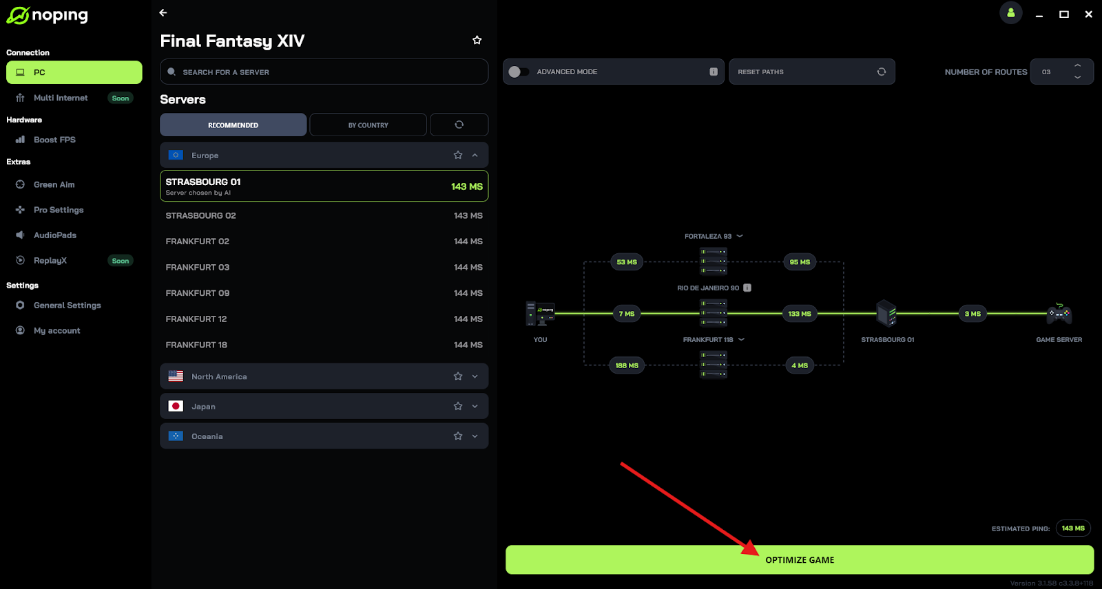Expand the Oceania server group
1102x589 pixels.
475,436
